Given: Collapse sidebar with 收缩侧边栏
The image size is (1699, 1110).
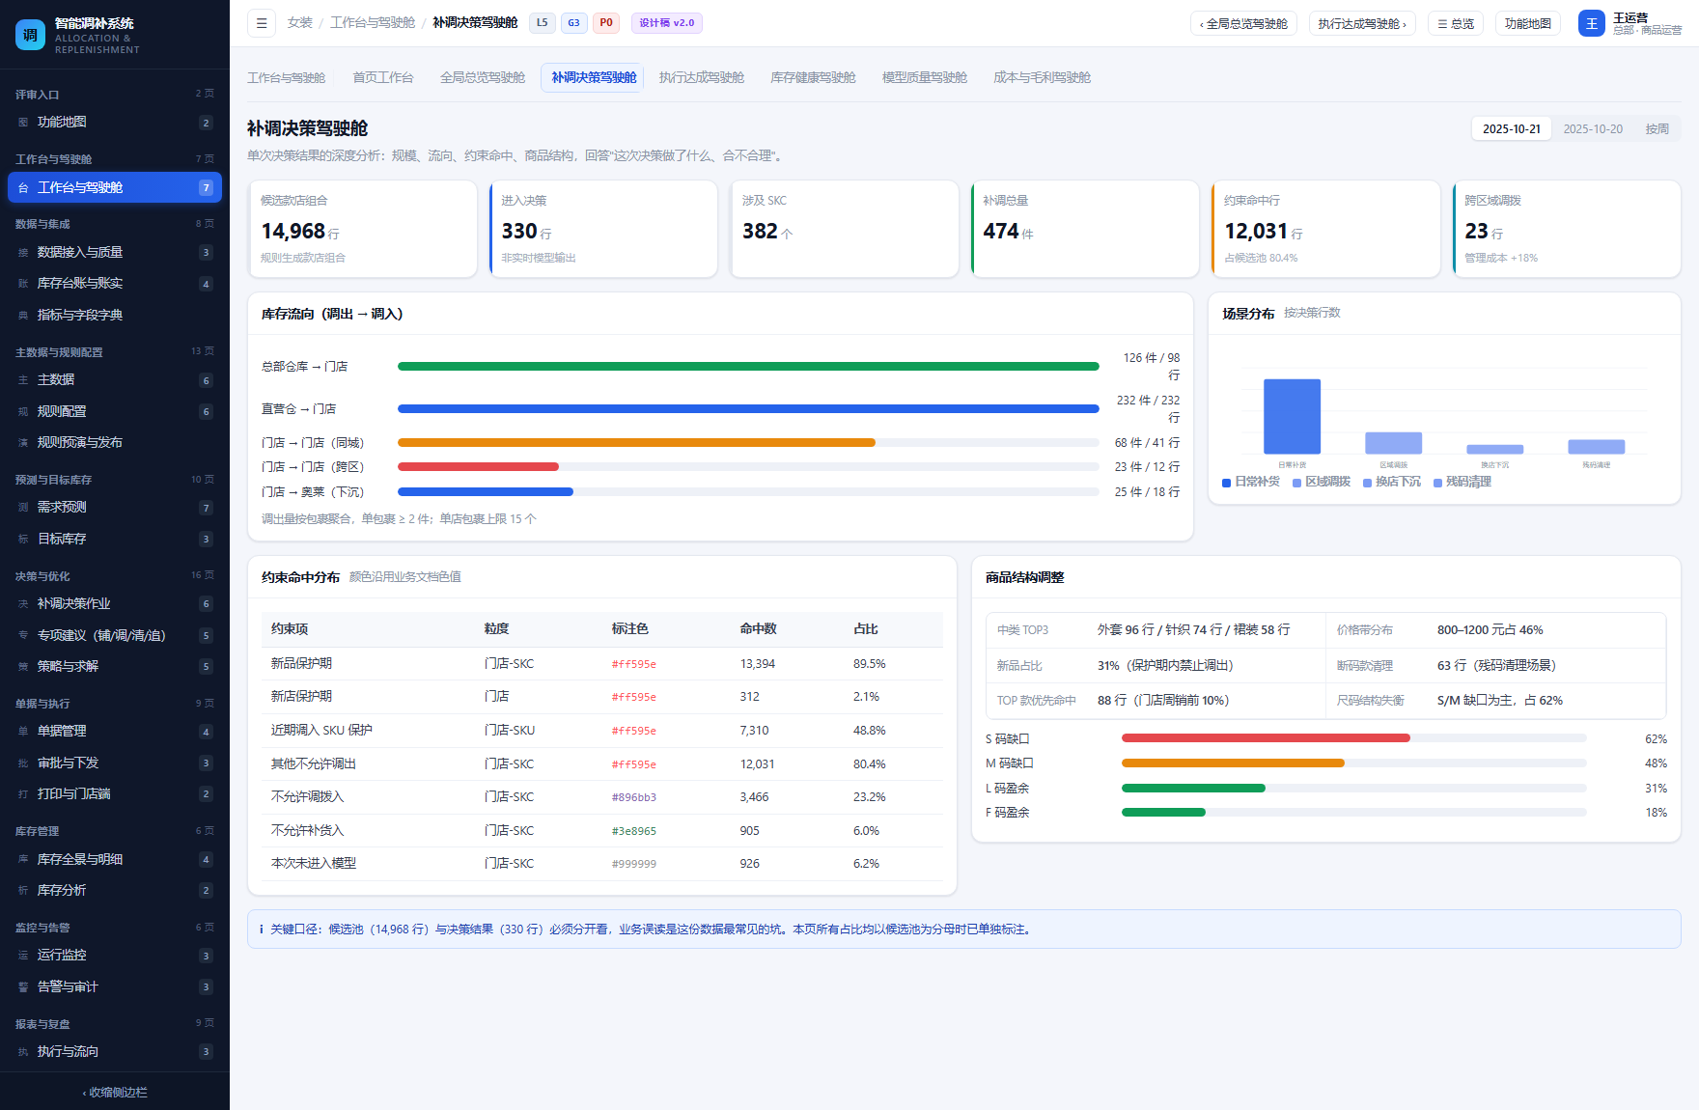Looking at the screenshot, I should pyautogui.click(x=115, y=1092).
